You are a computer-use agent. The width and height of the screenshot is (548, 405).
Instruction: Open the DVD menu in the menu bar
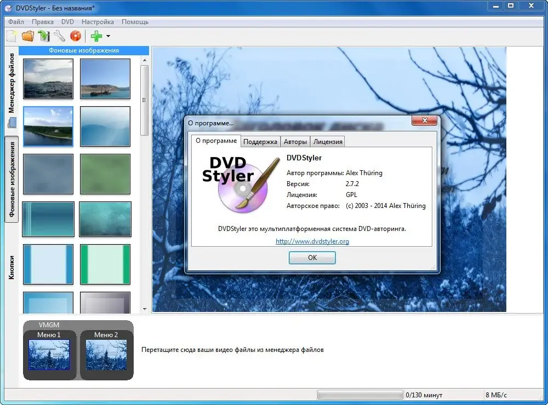point(67,22)
